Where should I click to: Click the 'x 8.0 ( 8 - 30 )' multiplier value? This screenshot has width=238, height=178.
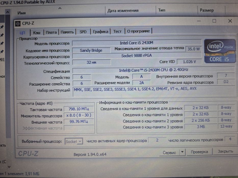tap(79, 115)
